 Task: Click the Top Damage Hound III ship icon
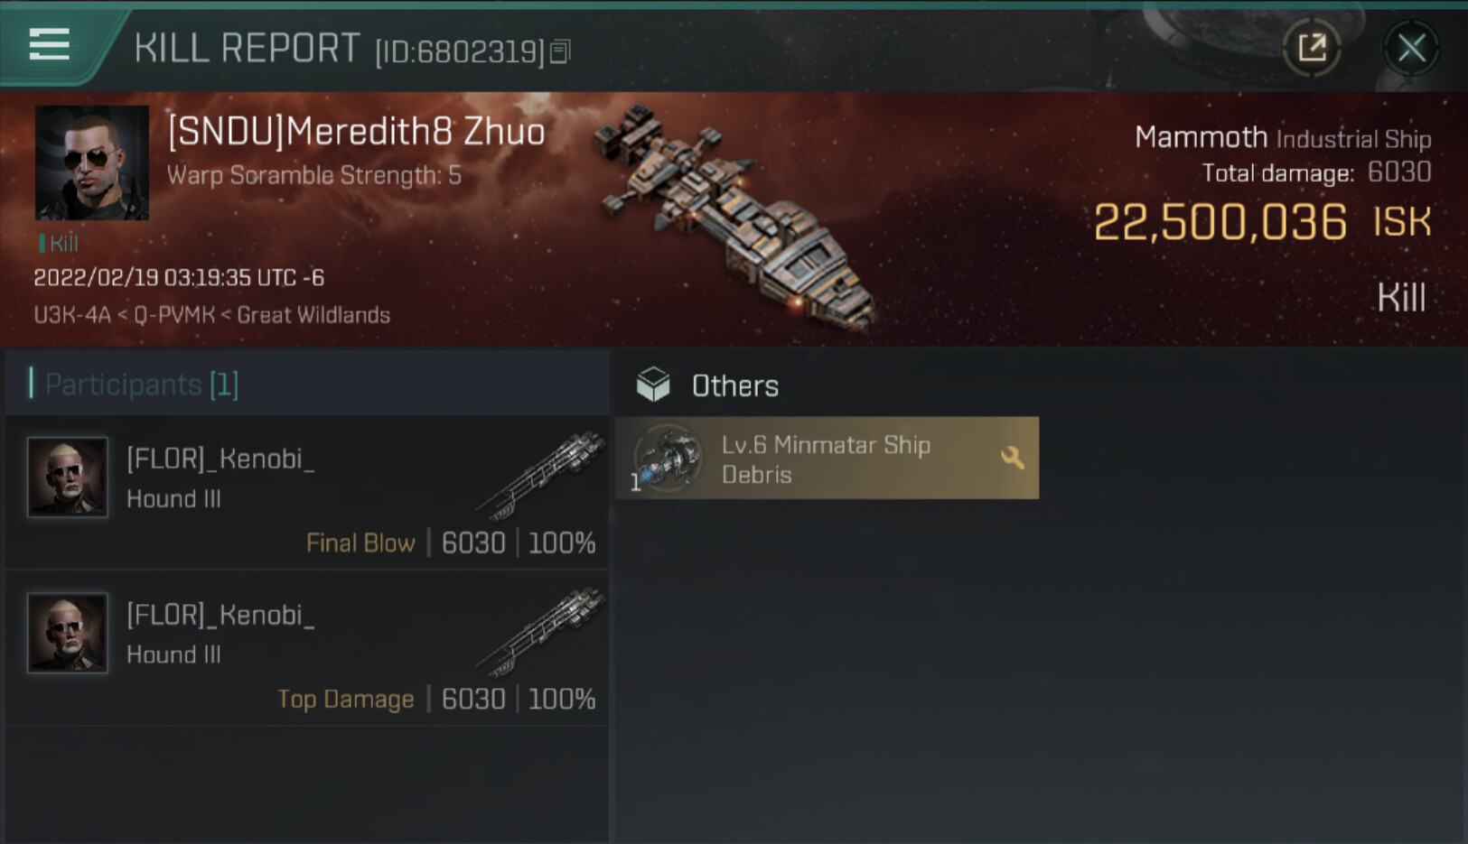(x=543, y=631)
